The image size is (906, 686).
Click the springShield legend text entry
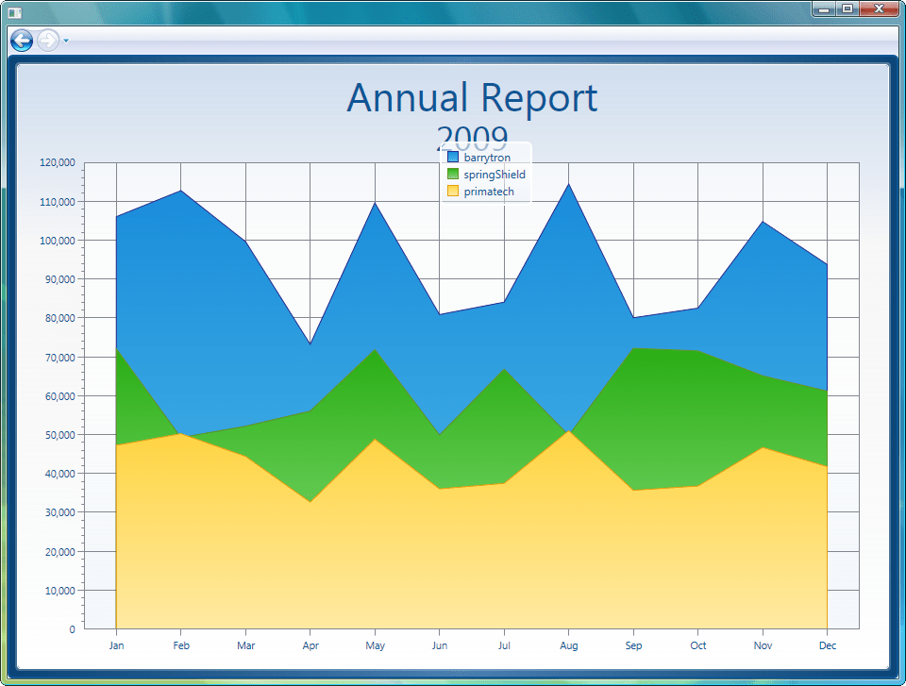pos(494,174)
